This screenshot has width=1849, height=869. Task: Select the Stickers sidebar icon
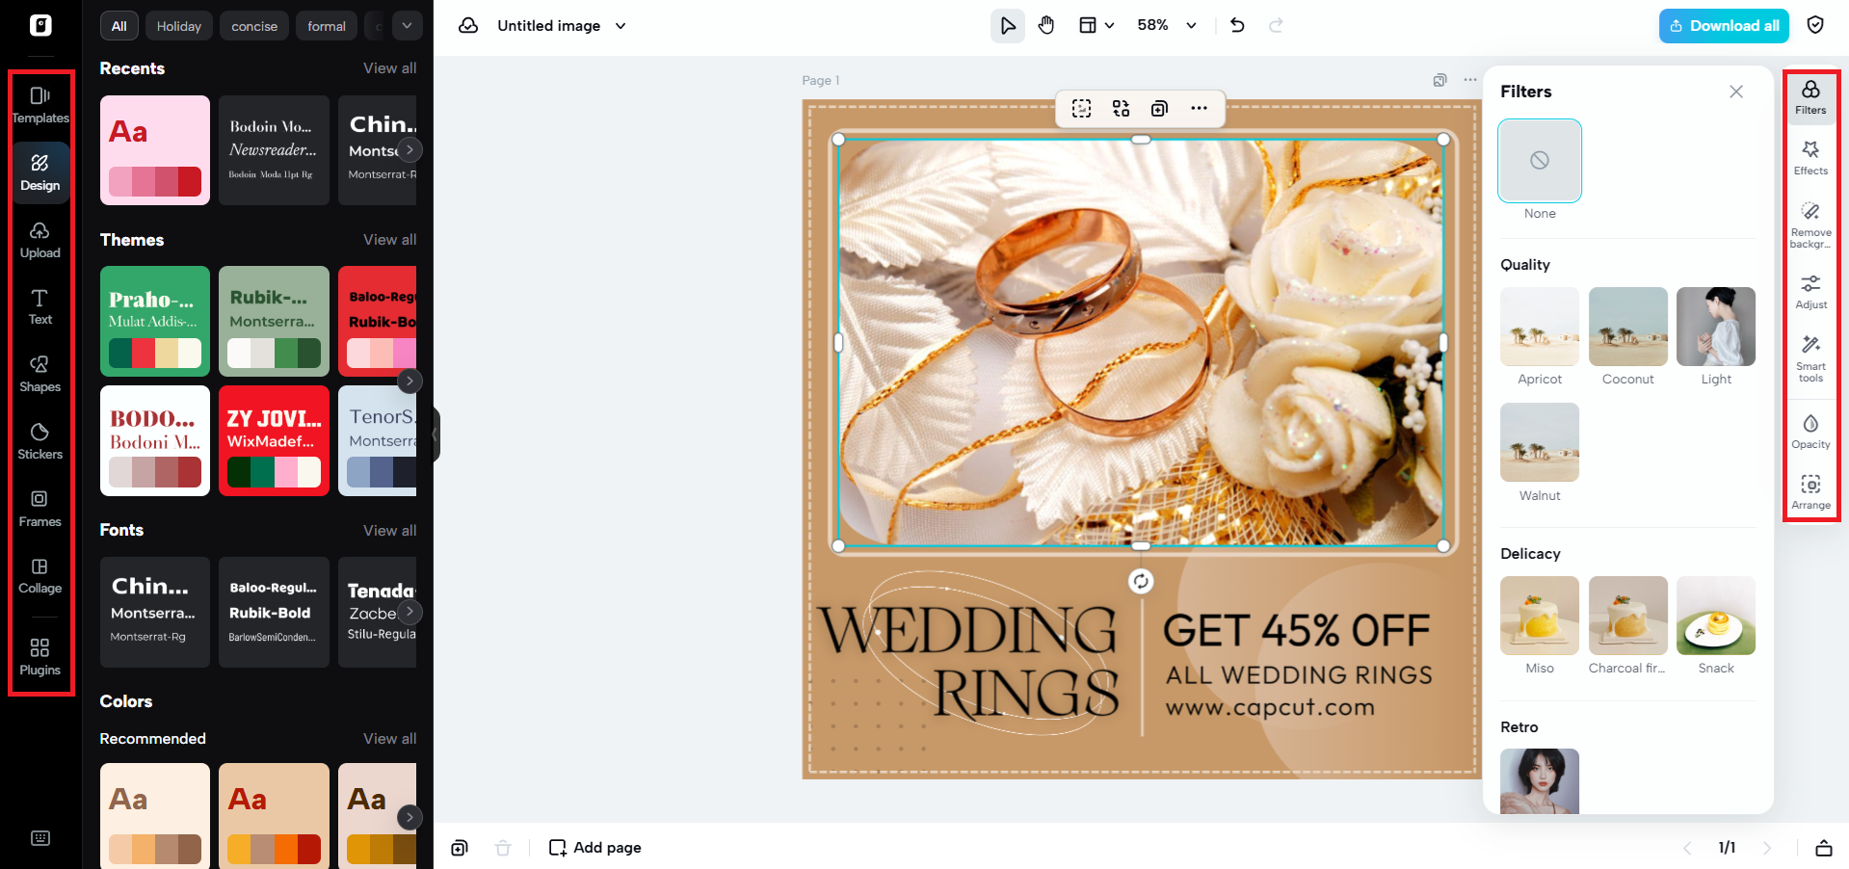point(40,440)
